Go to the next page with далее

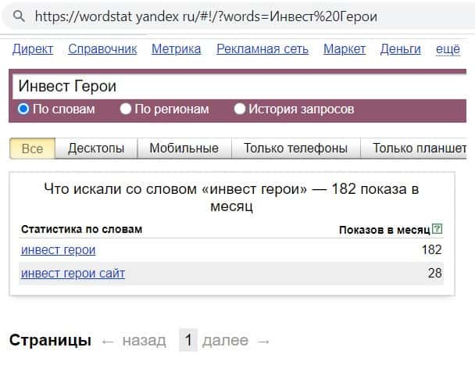click(236, 340)
